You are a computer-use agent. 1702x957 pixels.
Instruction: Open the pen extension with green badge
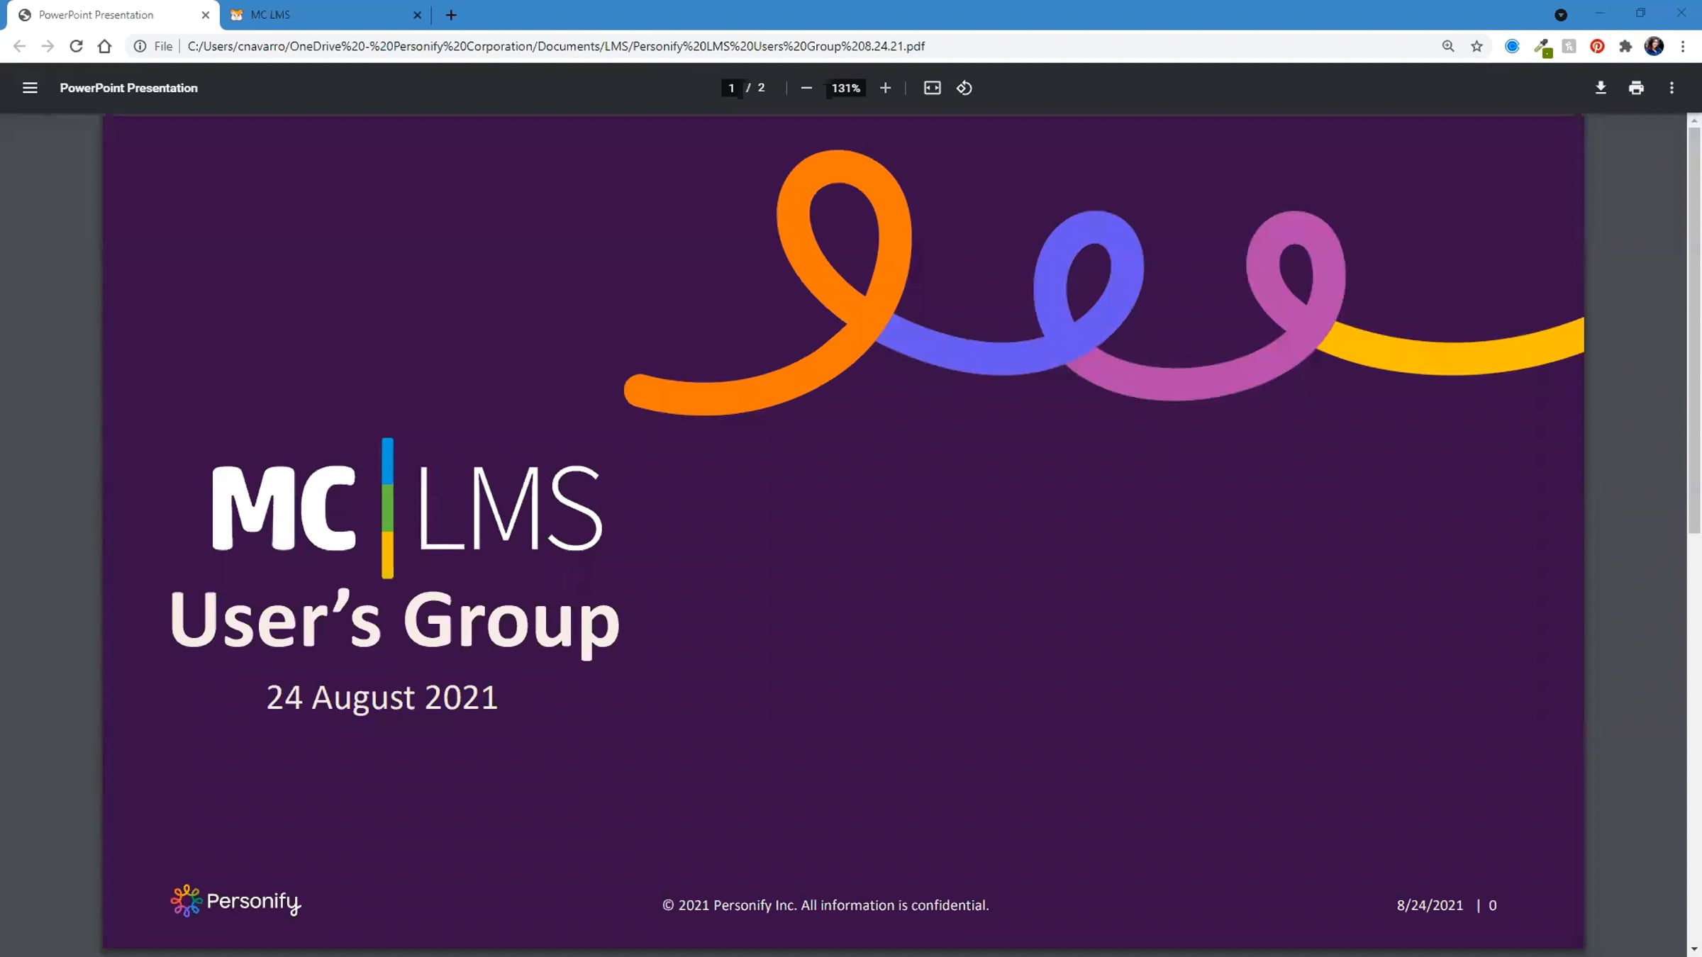[x=1542, y=47]
